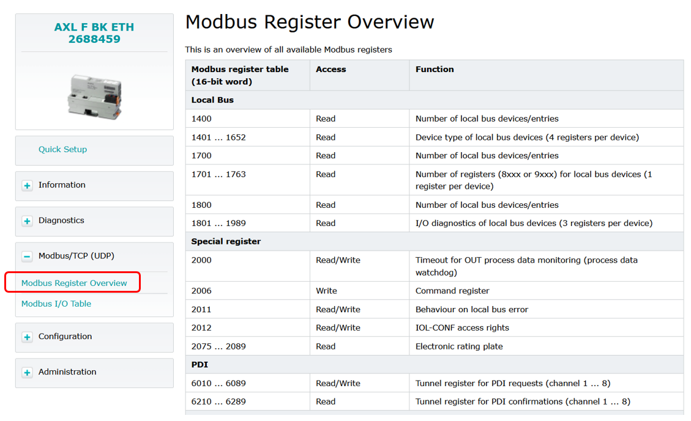
Task: Open the Quick Setup link
Action: [x=62, y=150]
